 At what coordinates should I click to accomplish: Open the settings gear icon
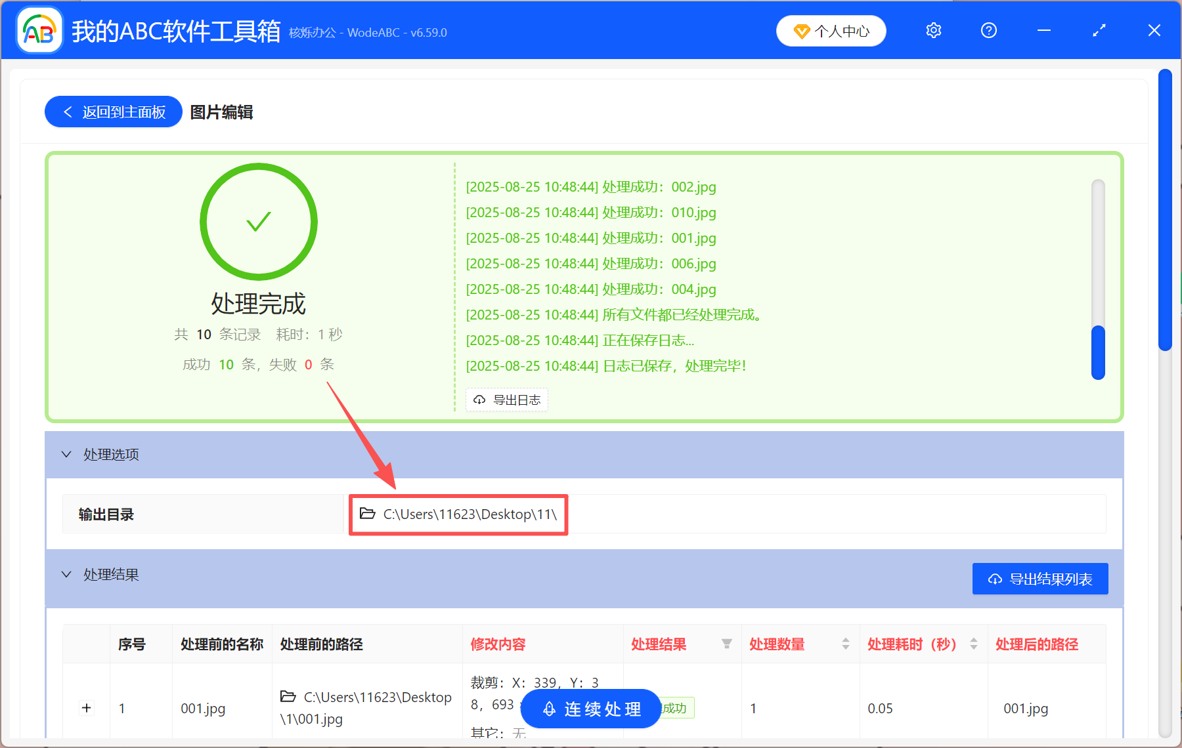tap(933, 30)
